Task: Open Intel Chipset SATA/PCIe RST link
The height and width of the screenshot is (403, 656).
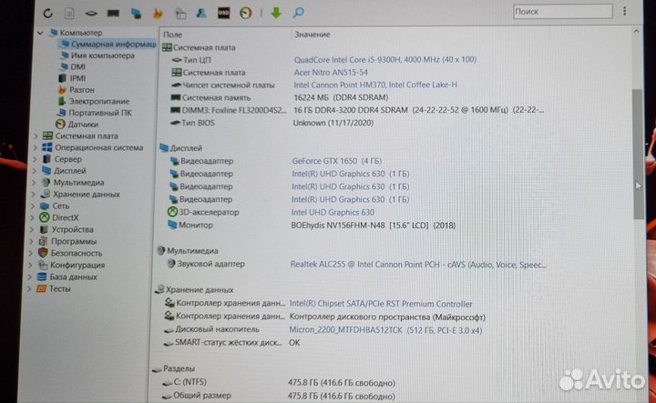Action: coord(381,304)
